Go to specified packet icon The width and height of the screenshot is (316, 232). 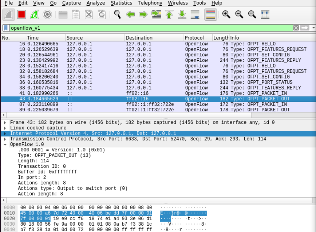point(156,15)
